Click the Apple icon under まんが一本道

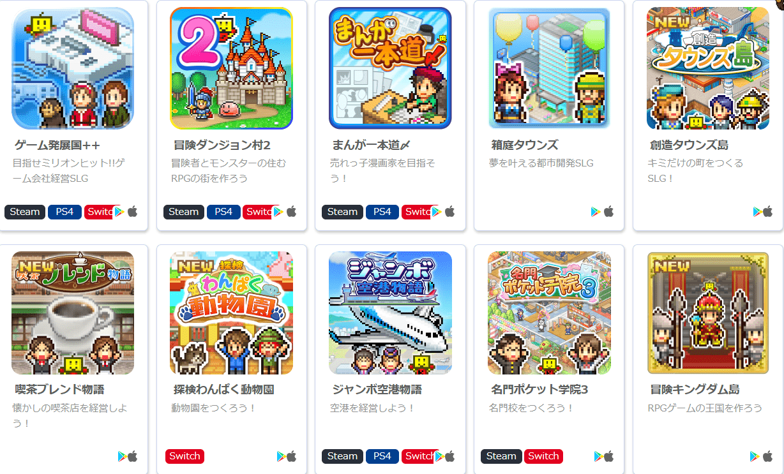pos(449,212)
